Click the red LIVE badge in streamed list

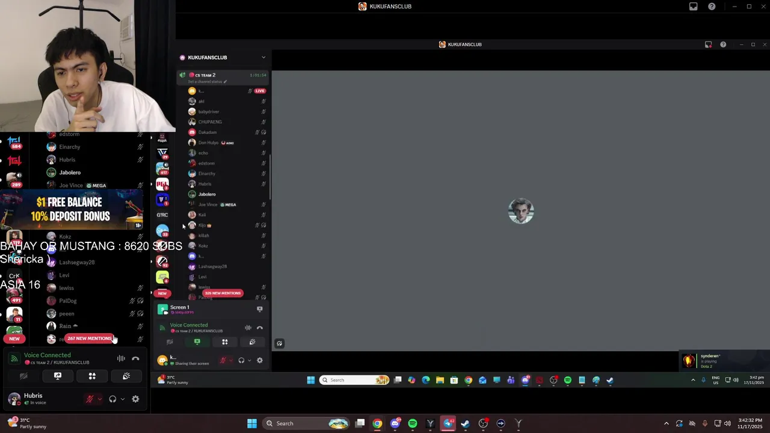(x=260, y=91)
